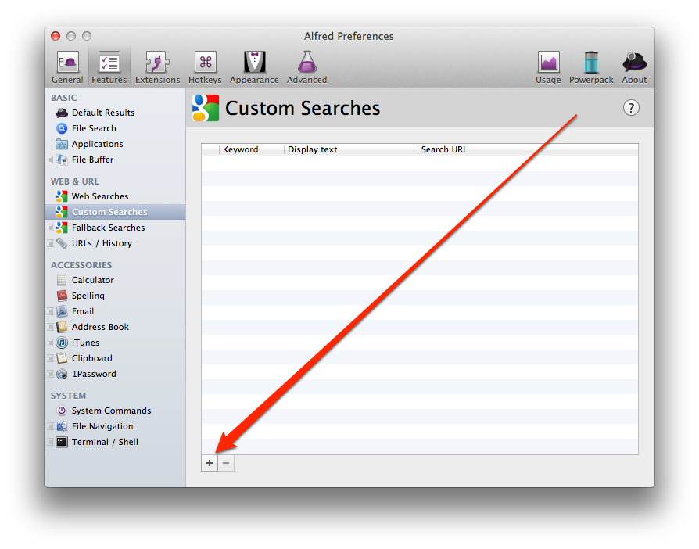Select Terminal / Shell in sidebar
Screen dimensions: 699x549
tap(115, 442)
